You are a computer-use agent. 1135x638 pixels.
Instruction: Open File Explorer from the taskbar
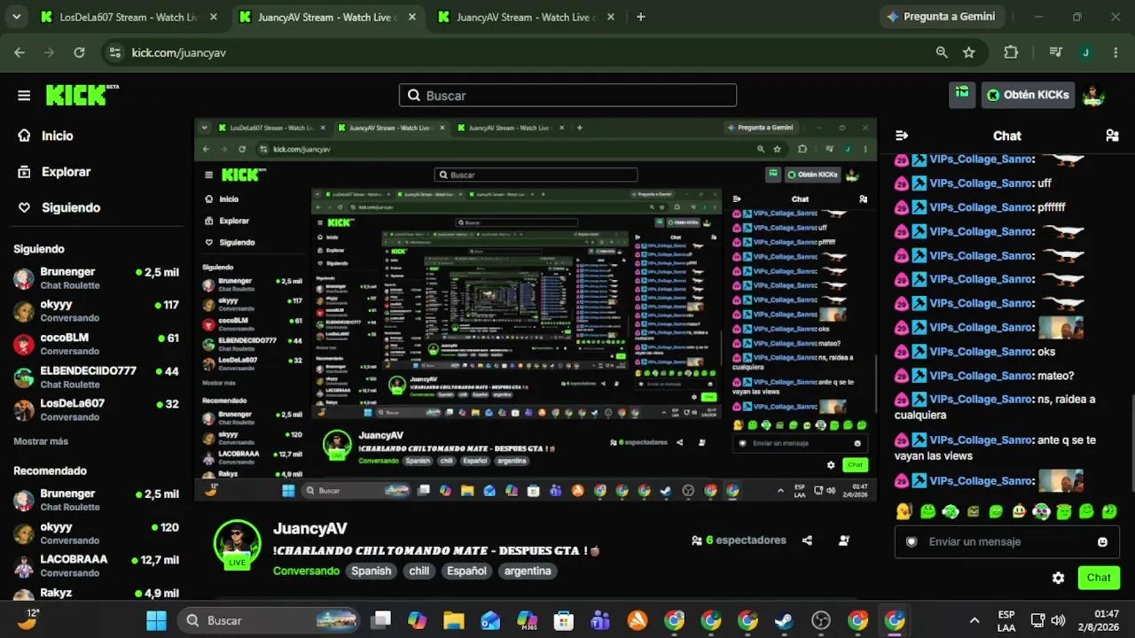453,620
